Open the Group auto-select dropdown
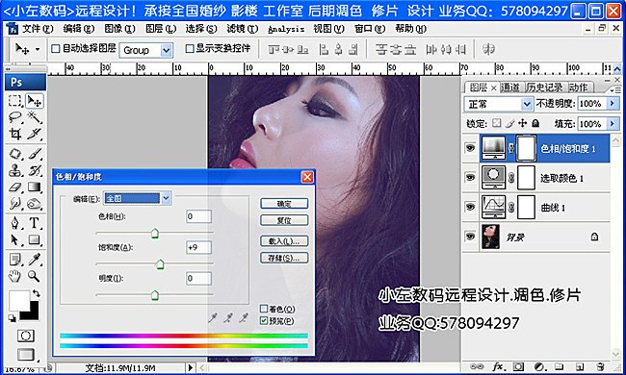Screen dimensions: 626x375 pyautogui.click(x=166, y=50)
